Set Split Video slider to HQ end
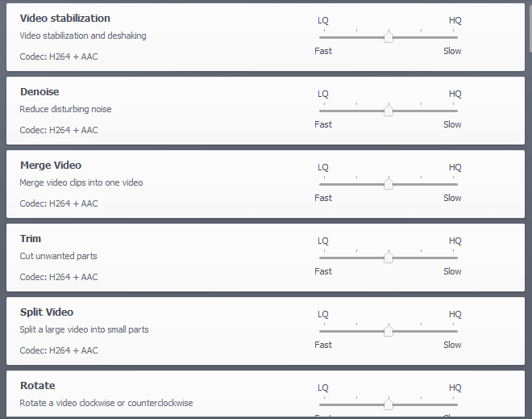The image size is (532, 419). coord(453,331)
